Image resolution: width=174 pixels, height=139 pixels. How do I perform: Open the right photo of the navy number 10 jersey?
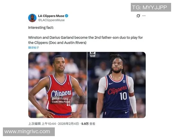coord(117,85)
